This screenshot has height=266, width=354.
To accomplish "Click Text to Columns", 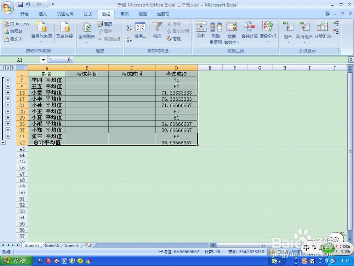I will 201,30.
